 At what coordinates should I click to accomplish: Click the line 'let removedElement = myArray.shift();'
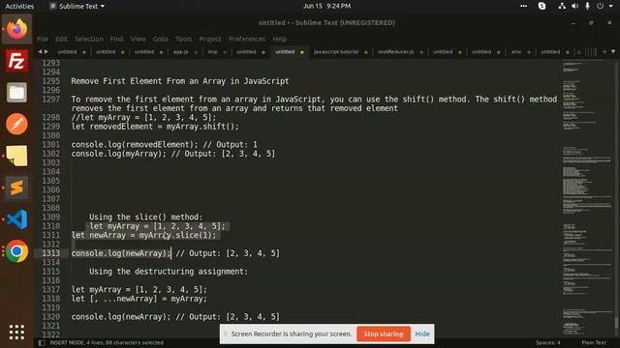[155, 127]
